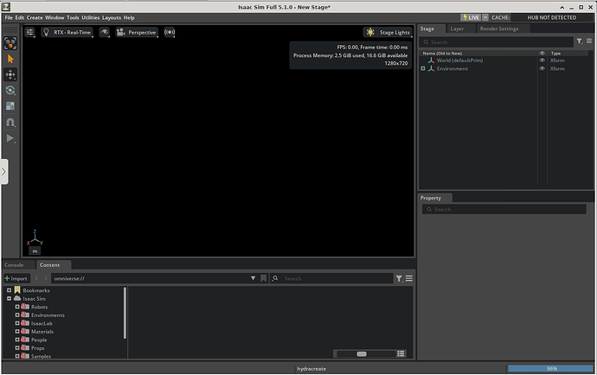
Task: Switch Content view with grid/list toggle icon
Action: pos(401,354)
